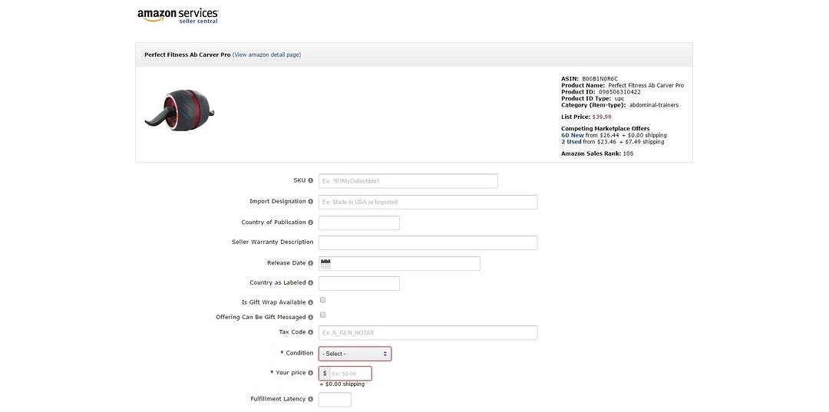Screen dimensions: 829x412
Task: Click the Release Date info icon
Action: tap(311, 263)
